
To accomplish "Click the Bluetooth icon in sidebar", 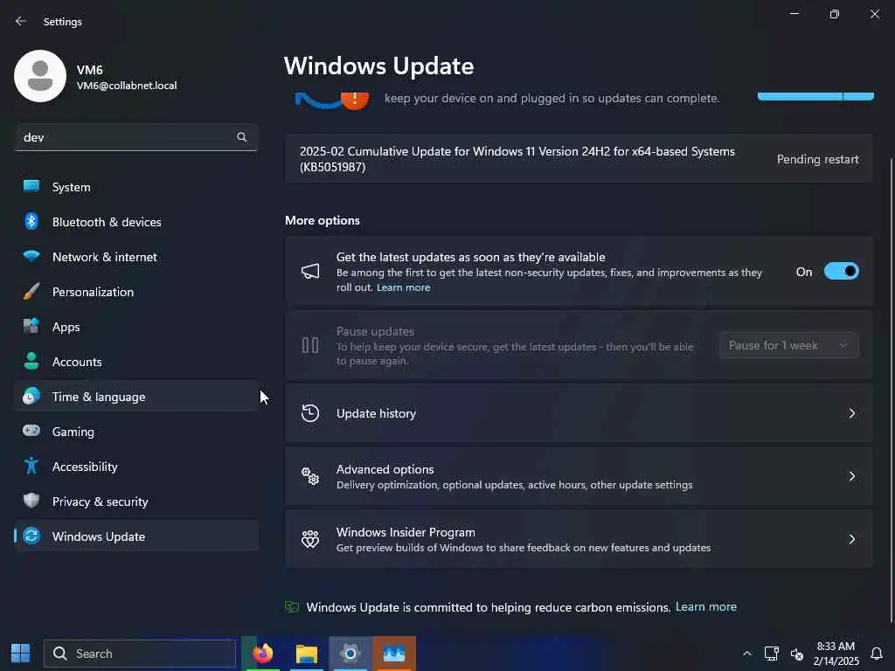I will pyautogui.click(x=31, y=221).
